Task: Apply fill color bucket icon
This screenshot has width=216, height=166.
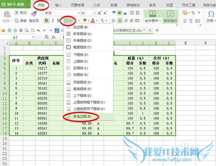Action: 85,20
